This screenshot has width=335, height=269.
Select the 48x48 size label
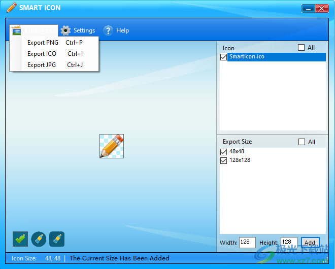[x=237, y=151]
